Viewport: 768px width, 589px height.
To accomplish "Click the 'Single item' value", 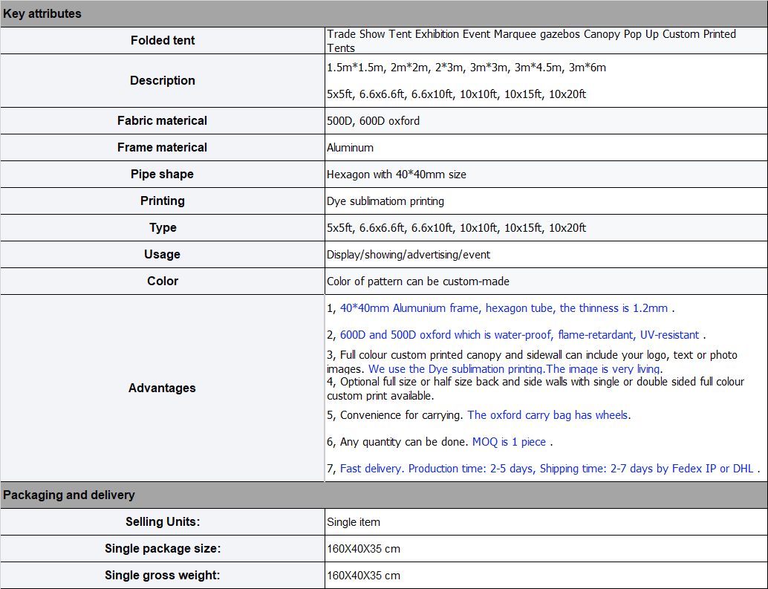I will [353, 522].
